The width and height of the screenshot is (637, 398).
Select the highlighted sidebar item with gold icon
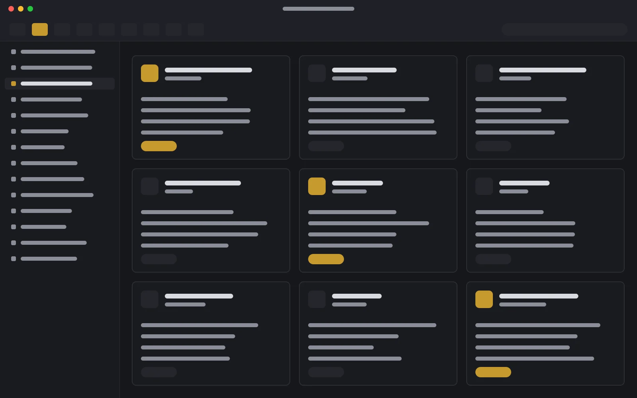pos(60,84)
